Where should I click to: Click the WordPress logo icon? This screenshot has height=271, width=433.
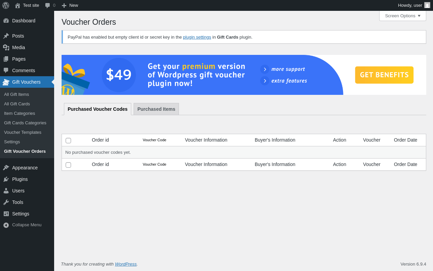[6, 5]
